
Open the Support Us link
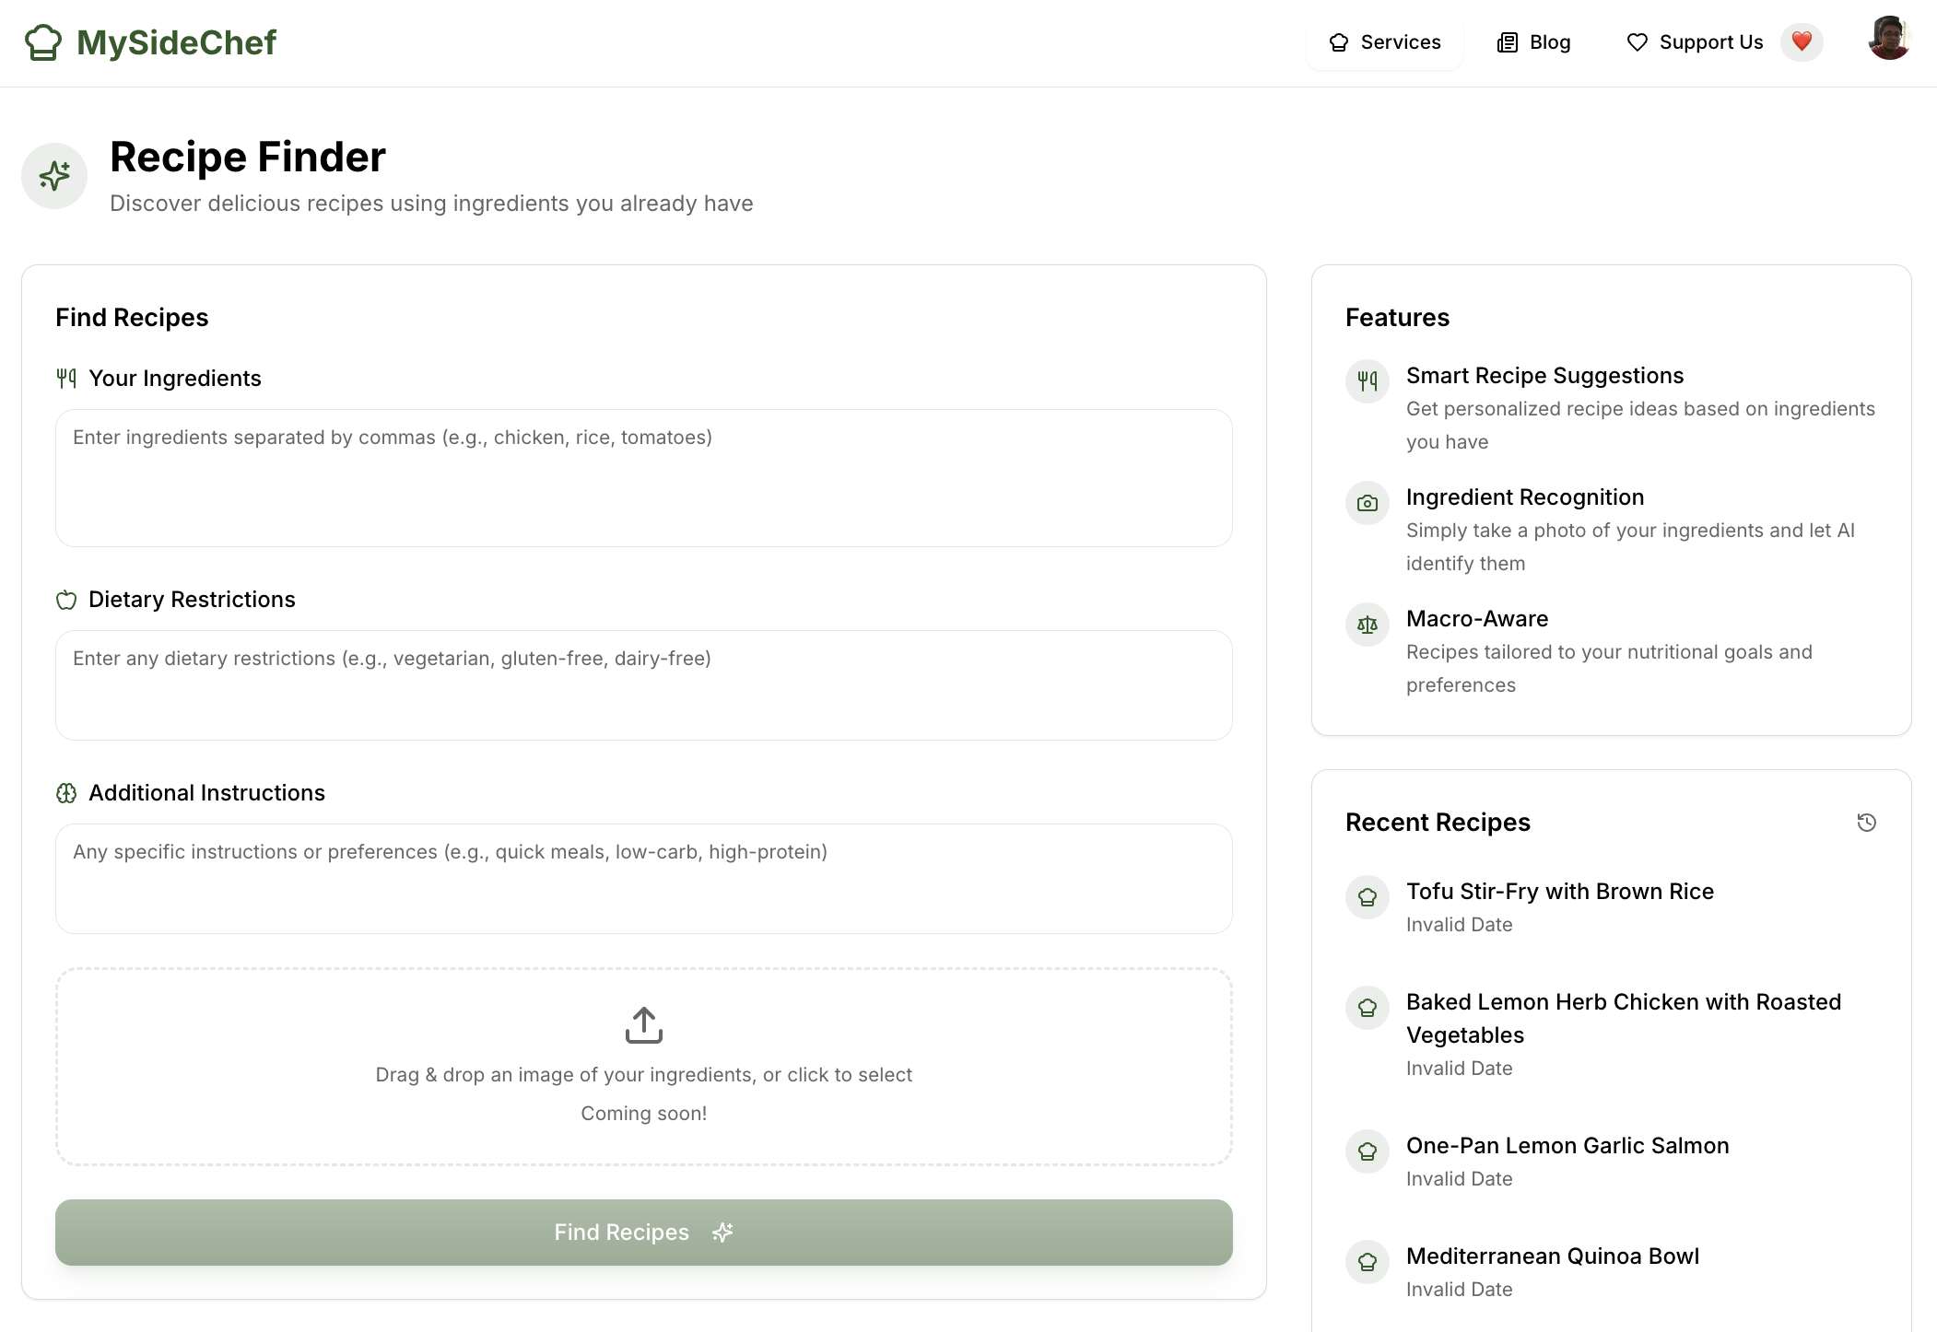[x=1694, y=42]
